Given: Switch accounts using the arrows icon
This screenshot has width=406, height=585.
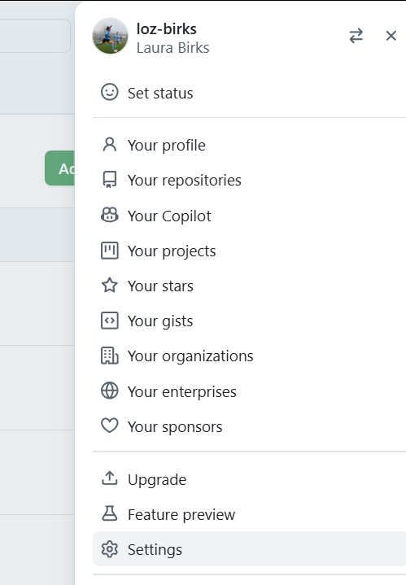Looking at the screenshot, I should [356, 36].
